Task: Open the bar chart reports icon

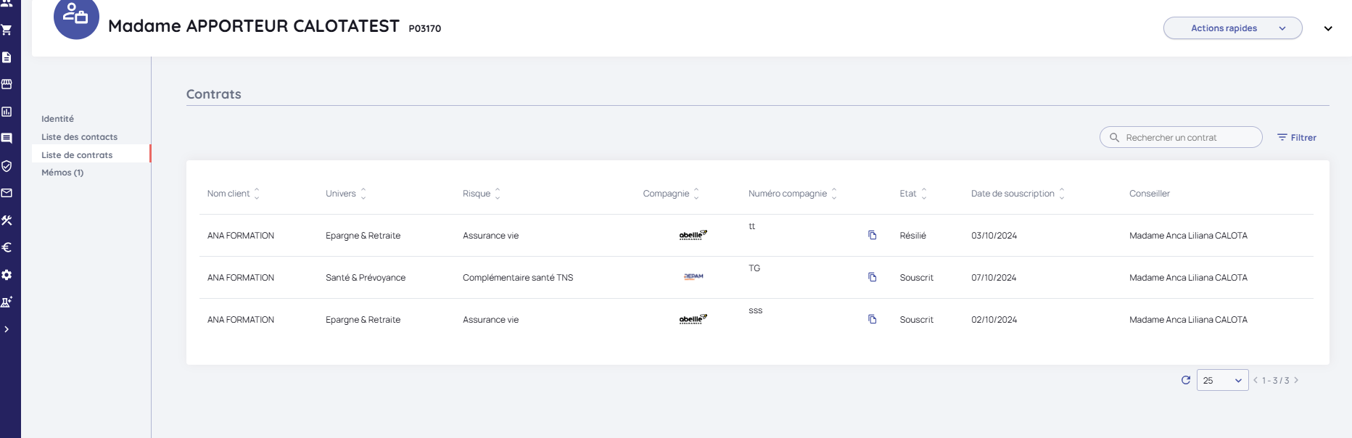Action: [7, 112]
